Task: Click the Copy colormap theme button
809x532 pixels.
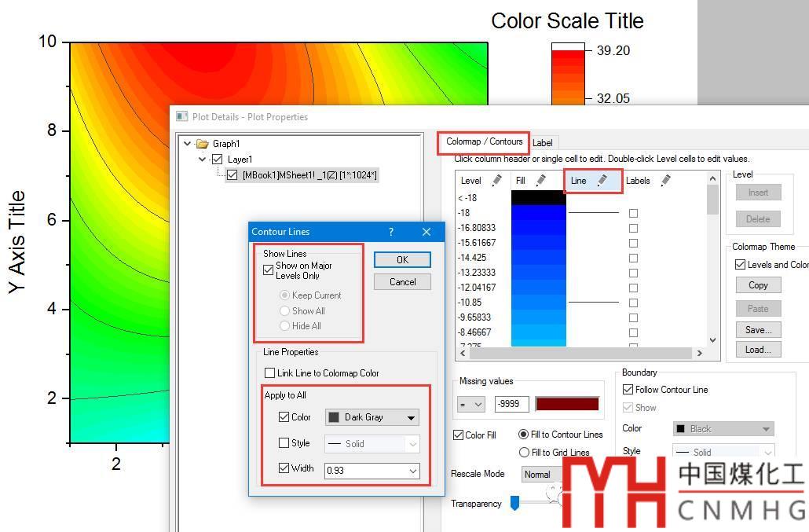Action: 758,284
